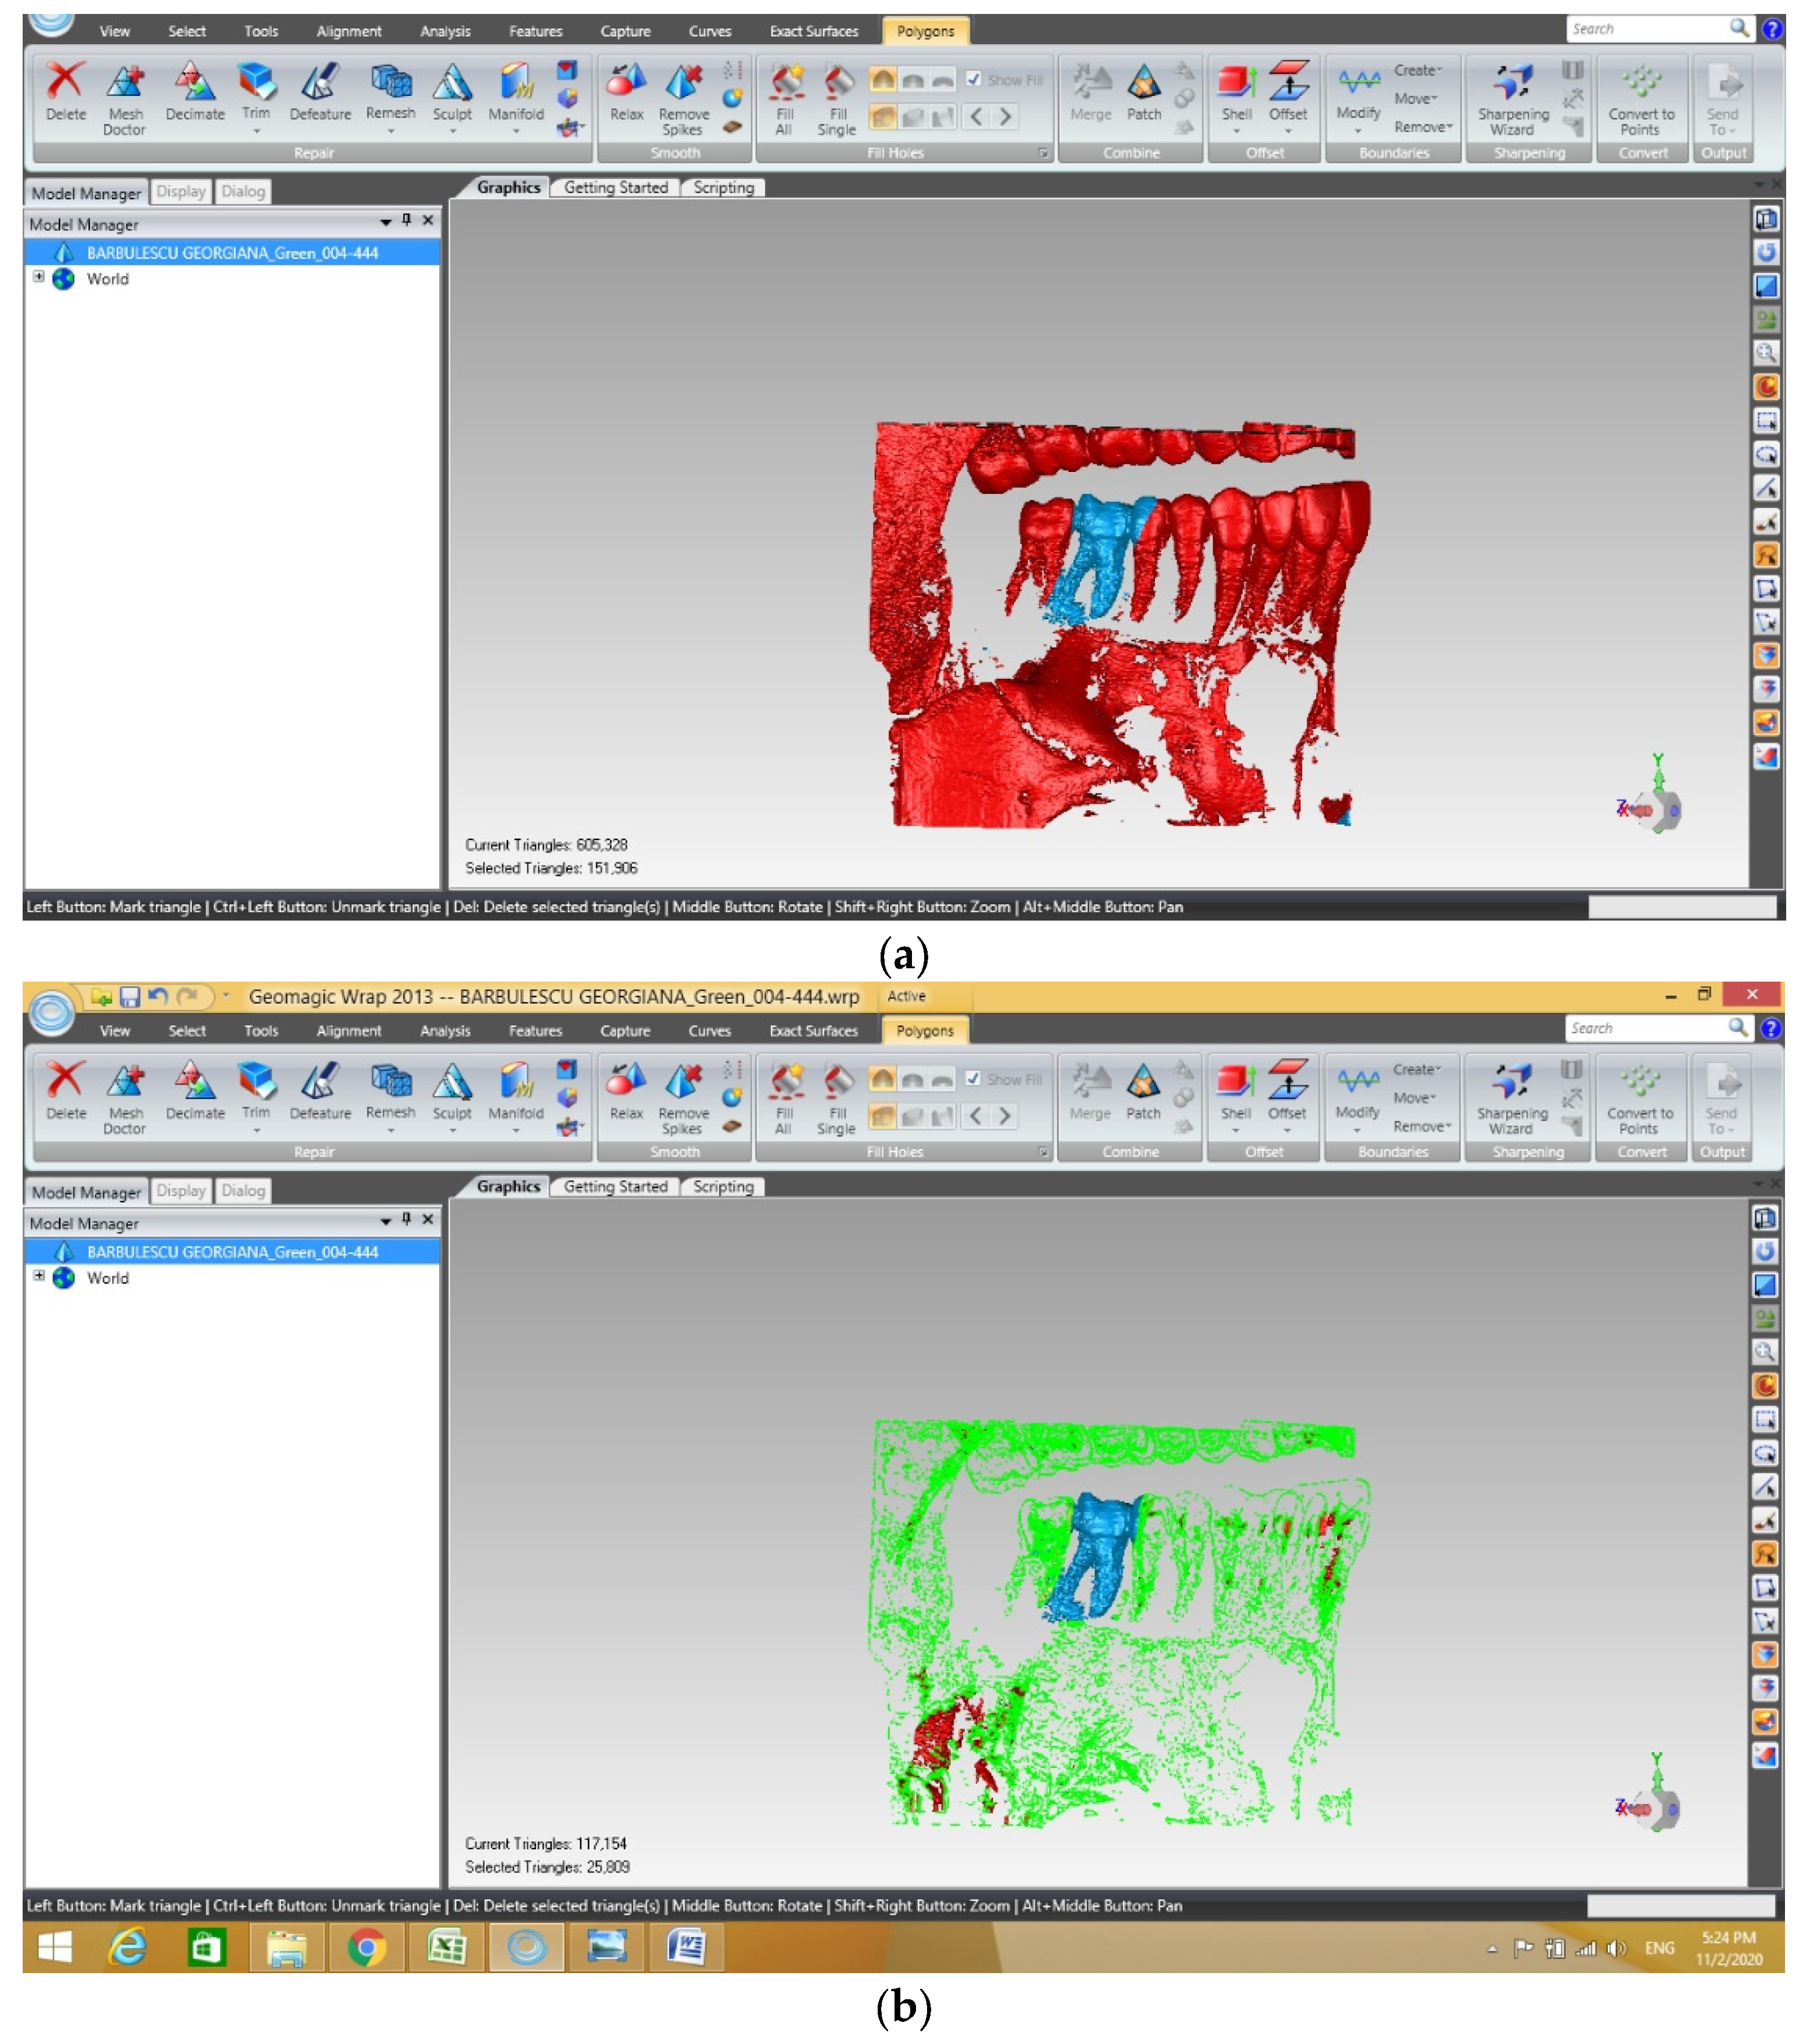Toggle pin on lower Model Manager panel
Screen dimensions: 1803x2044
coord(406,1218)
